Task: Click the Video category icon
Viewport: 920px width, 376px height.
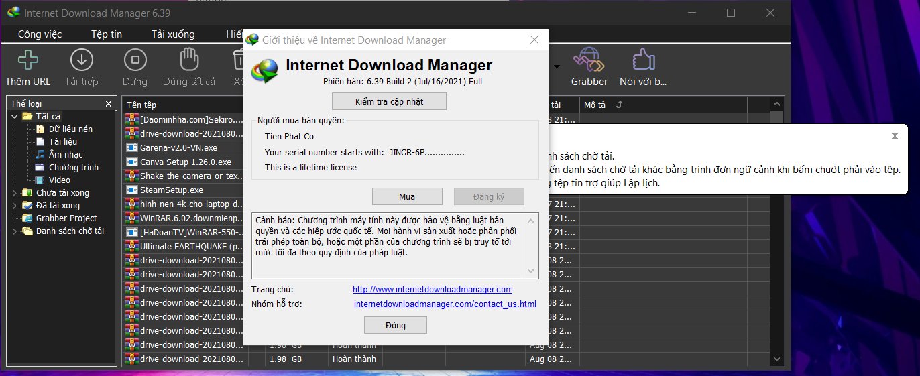Action: pos(40,180)
